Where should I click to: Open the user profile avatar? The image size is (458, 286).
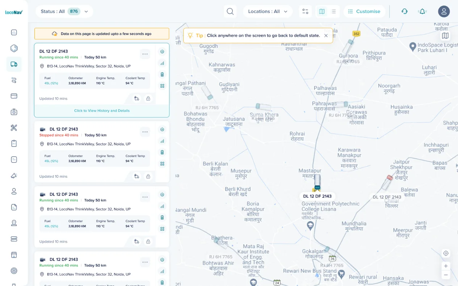[444, 11]
